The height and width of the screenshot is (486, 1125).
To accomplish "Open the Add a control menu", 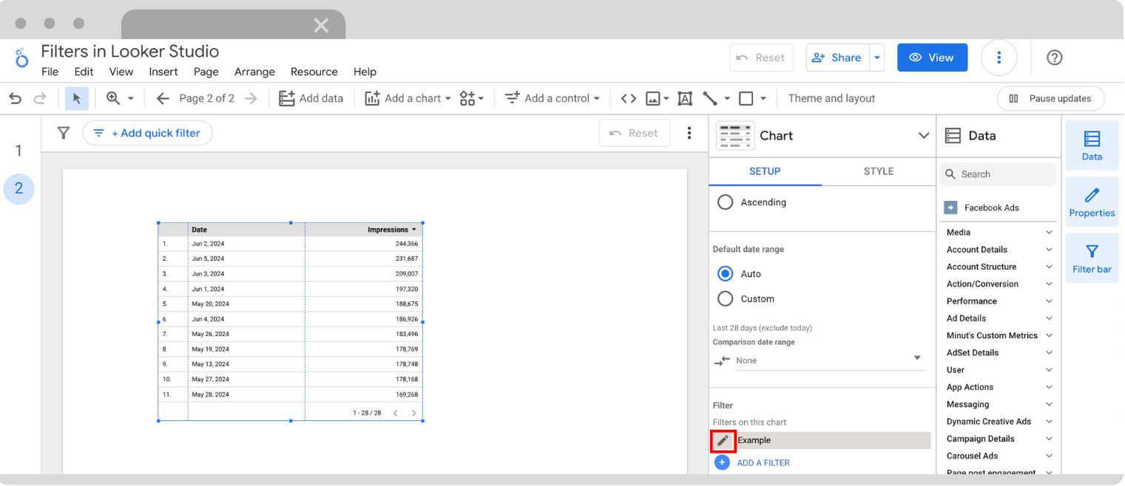I will pos(552,97).
